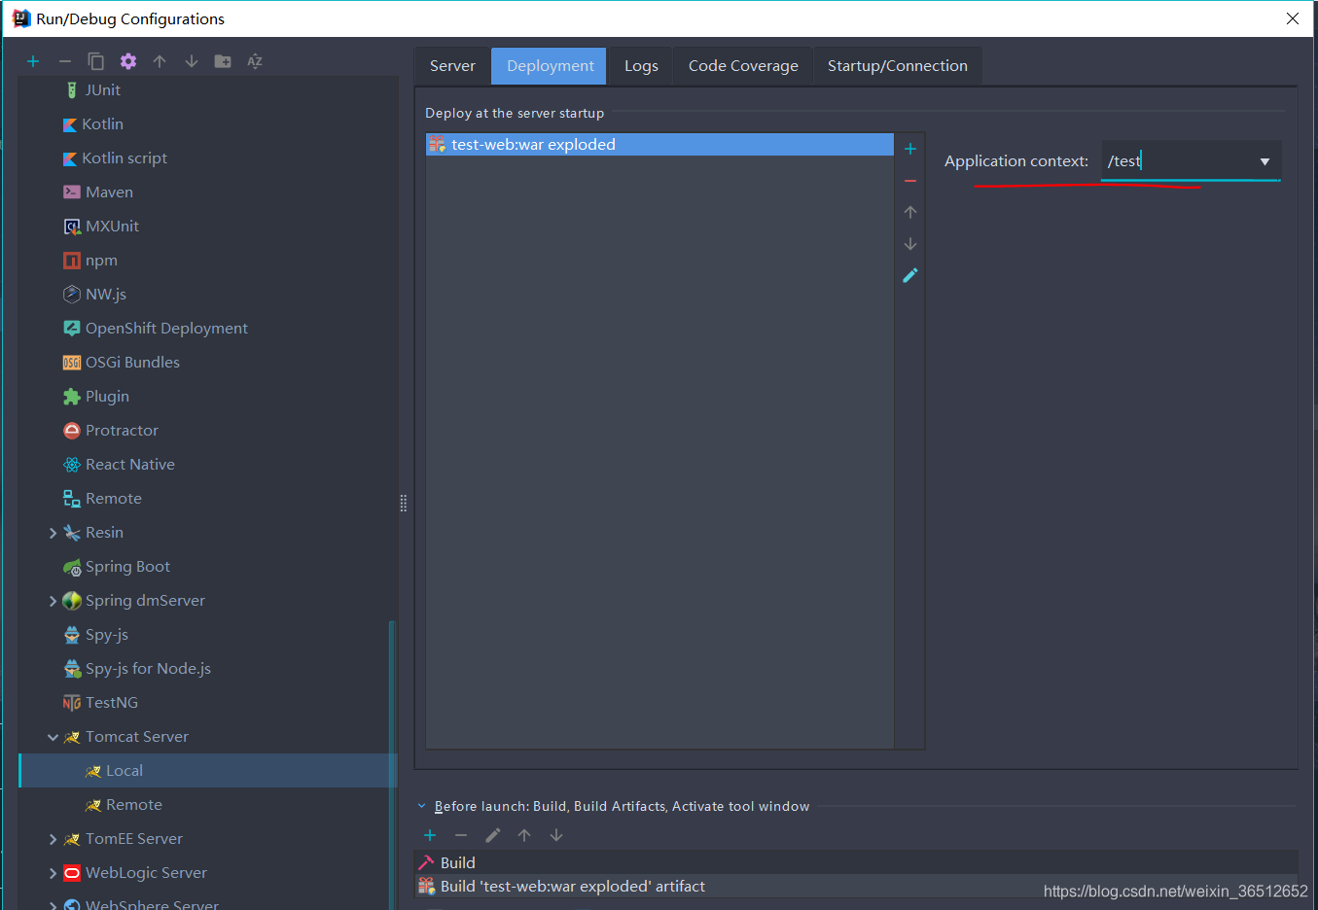Edit the Before launch task
This screenshot has height=910, width=1318.
click(x=493, y=835)
